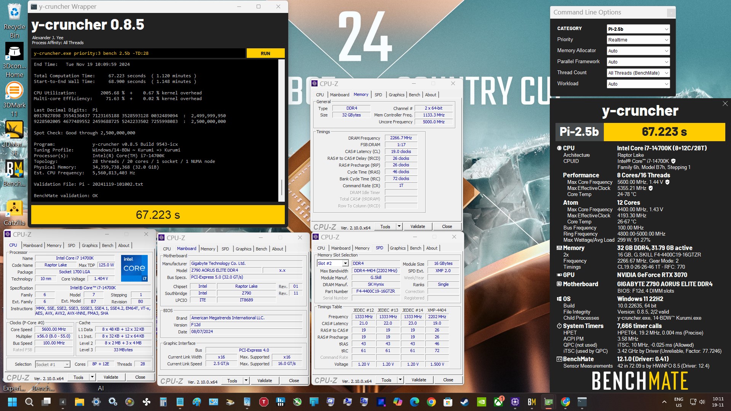Image resolution: width=731 pixels, height=411 pixels.
Task: Open the 3DMark 11 desktop shortcut
Action: (x=14, y=100)
